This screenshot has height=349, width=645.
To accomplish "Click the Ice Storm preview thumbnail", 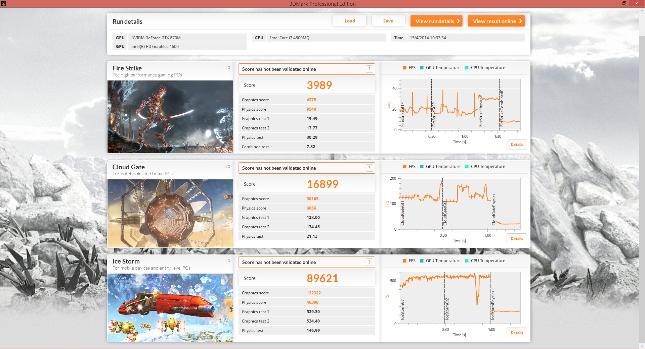I will (x=170, y=307).
